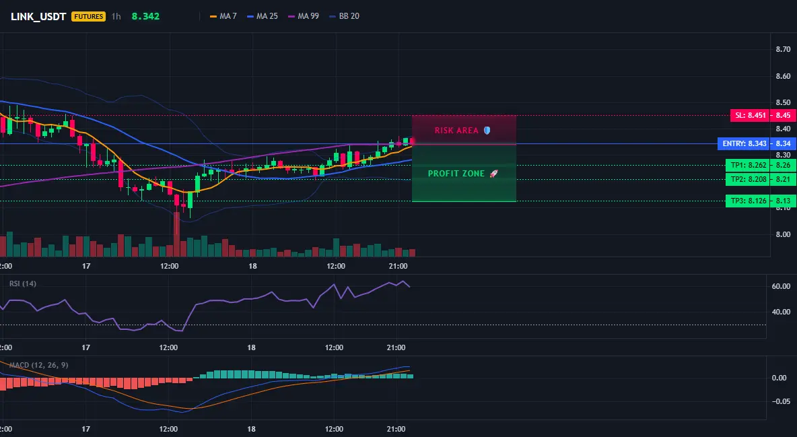Image resolution: width=797 pixels, height=437 pixels.
Task: Click the 21:00 label on main chart time axis
Action: click(x=397, y=266)
